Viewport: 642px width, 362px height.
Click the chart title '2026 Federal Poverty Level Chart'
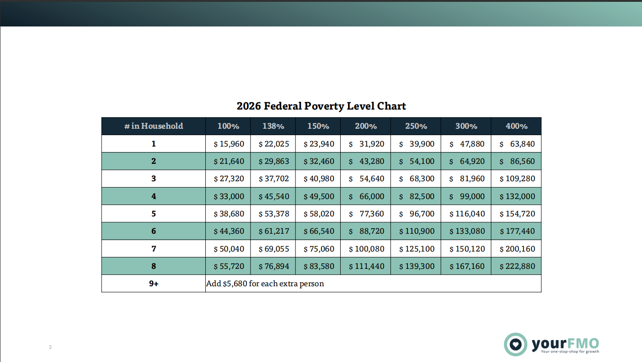point(321,106)
